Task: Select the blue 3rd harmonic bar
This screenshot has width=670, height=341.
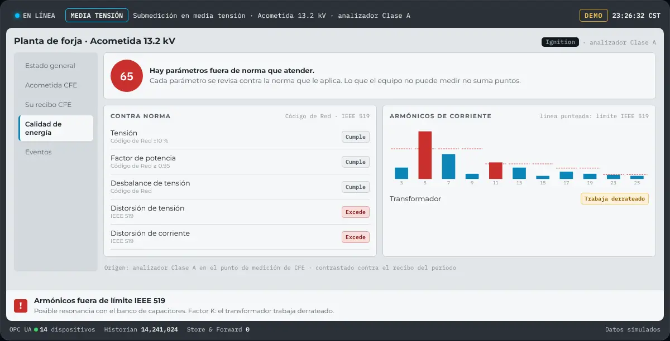Action: click(401, 173)
